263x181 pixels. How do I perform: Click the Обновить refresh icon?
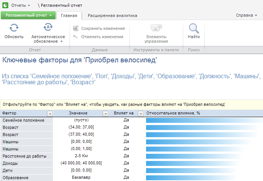coord(14,28)
